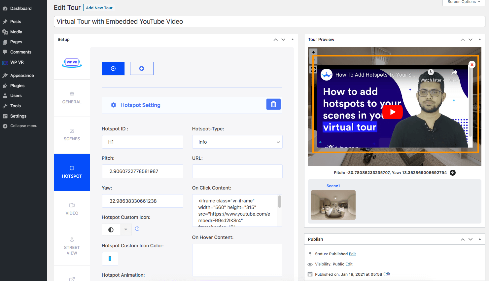Edit the Visibility setting
This screenshot has width=489, height=281.
(x=349, y=264)
